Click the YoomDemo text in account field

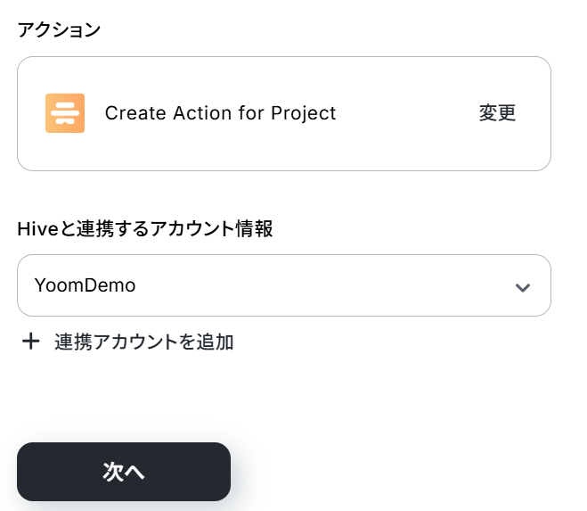pos(85,285)
